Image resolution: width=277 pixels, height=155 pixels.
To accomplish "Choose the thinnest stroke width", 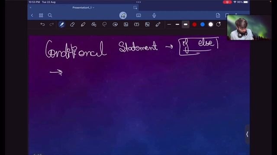I will pyautogui.click(x=169, y=25).
